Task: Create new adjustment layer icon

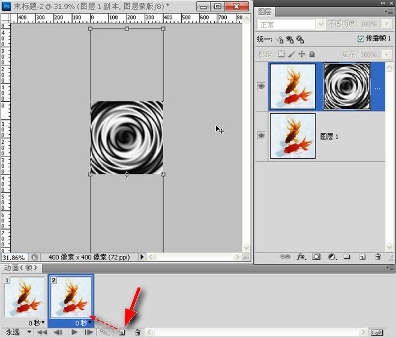Action: tap(332, 257)
